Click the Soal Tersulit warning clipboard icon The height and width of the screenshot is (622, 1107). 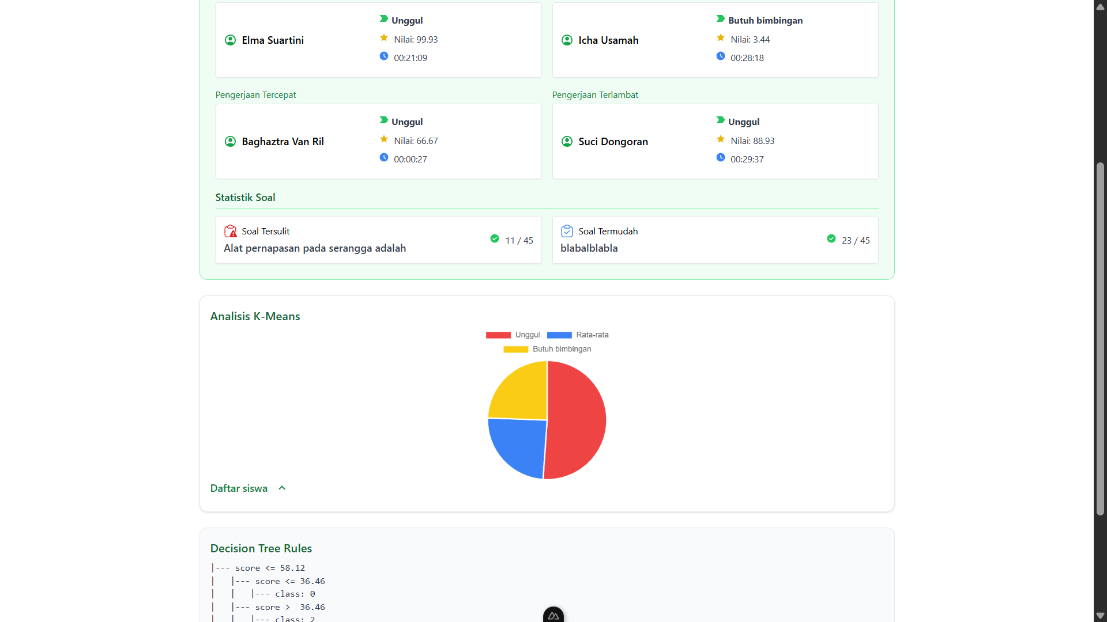231,232
